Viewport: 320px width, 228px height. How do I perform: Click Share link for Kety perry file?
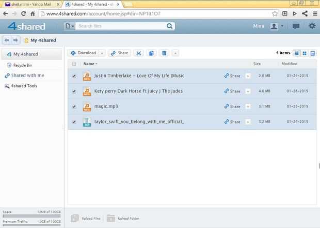pyautogui.click(x=232, y=91)
